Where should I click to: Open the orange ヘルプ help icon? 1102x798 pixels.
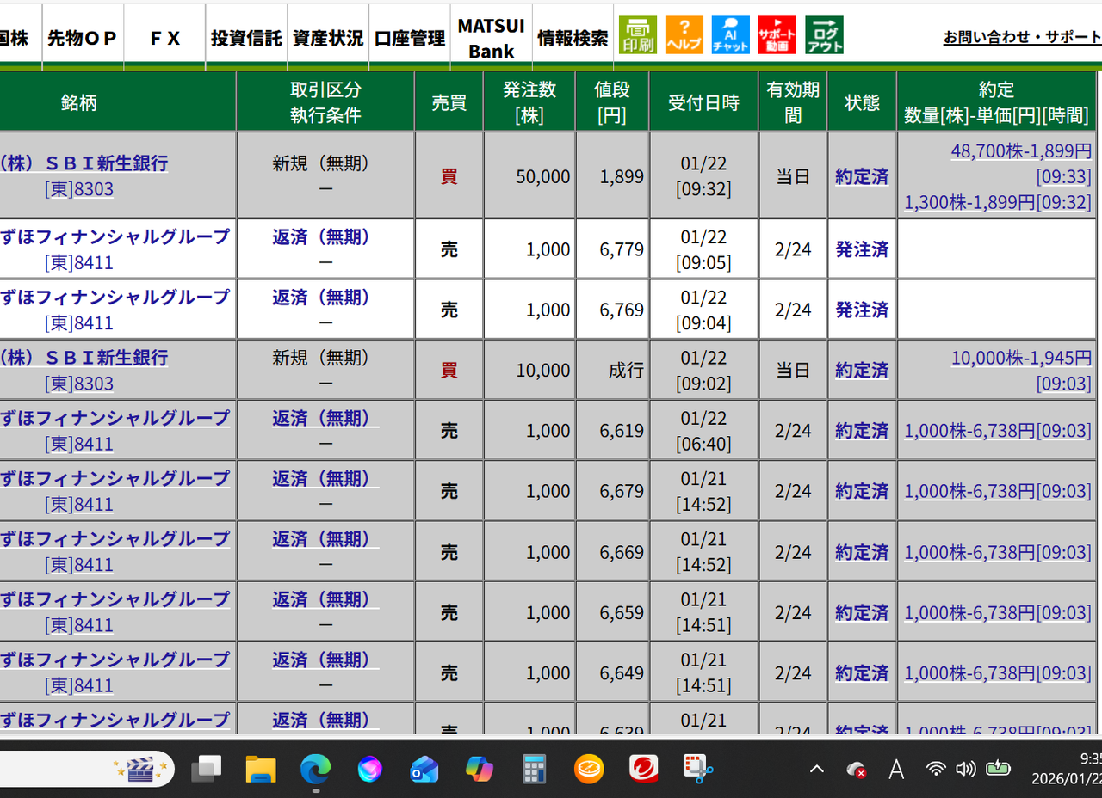(x=684, y=35)
